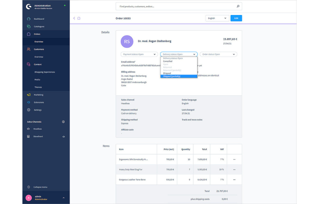Select Cancelled delivery status option
319x204 pixels.
coord(179,61)
